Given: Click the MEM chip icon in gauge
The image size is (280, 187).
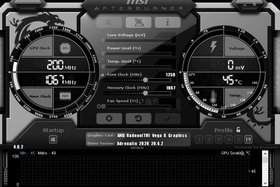Looking at the screenshot, I should [x=65, y=96].
